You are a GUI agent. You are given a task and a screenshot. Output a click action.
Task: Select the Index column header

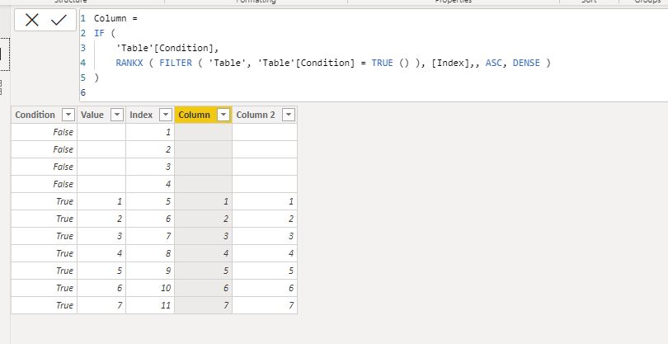[141, 115]
